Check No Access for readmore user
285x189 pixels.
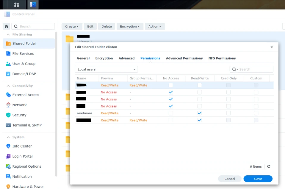[171, 113]
